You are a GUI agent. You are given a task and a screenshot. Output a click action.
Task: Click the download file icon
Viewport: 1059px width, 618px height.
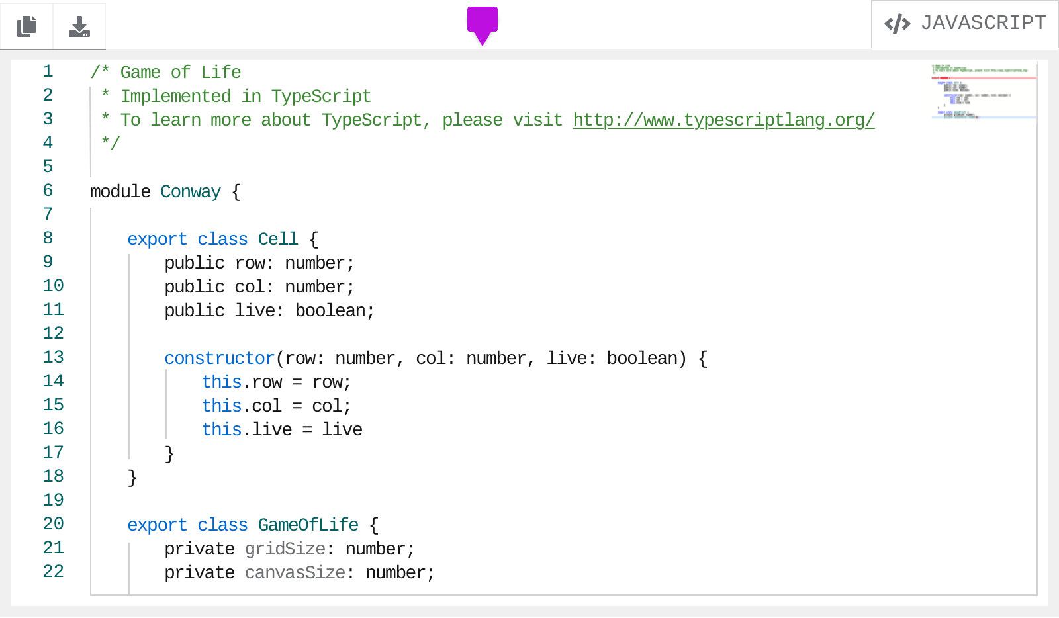coord(79,26)
